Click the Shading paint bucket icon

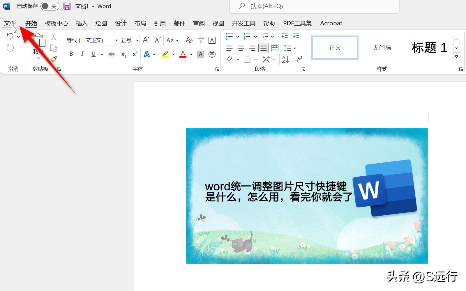coord(230,59)
